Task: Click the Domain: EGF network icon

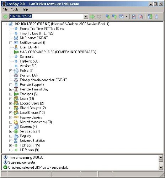Action: pyautogui.click(x=16, y=75)
